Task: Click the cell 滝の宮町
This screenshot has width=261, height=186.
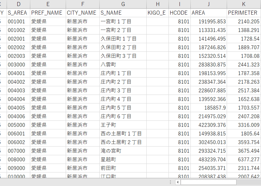Action: tap(123, 151)
